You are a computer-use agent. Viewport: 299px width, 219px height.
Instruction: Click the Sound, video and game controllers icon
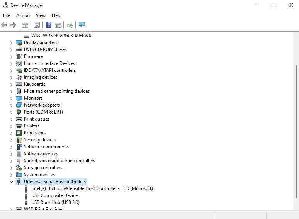(19, 161)
